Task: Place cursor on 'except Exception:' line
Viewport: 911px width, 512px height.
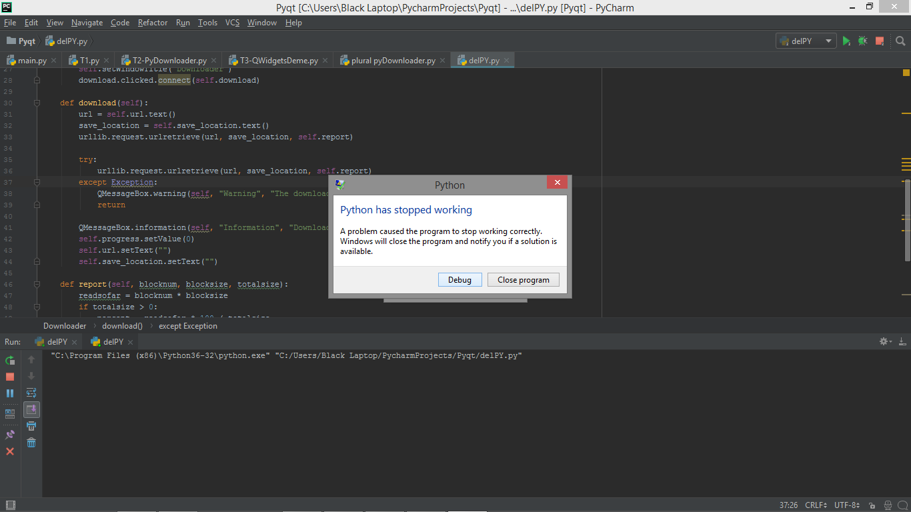Action: [117, 182]
